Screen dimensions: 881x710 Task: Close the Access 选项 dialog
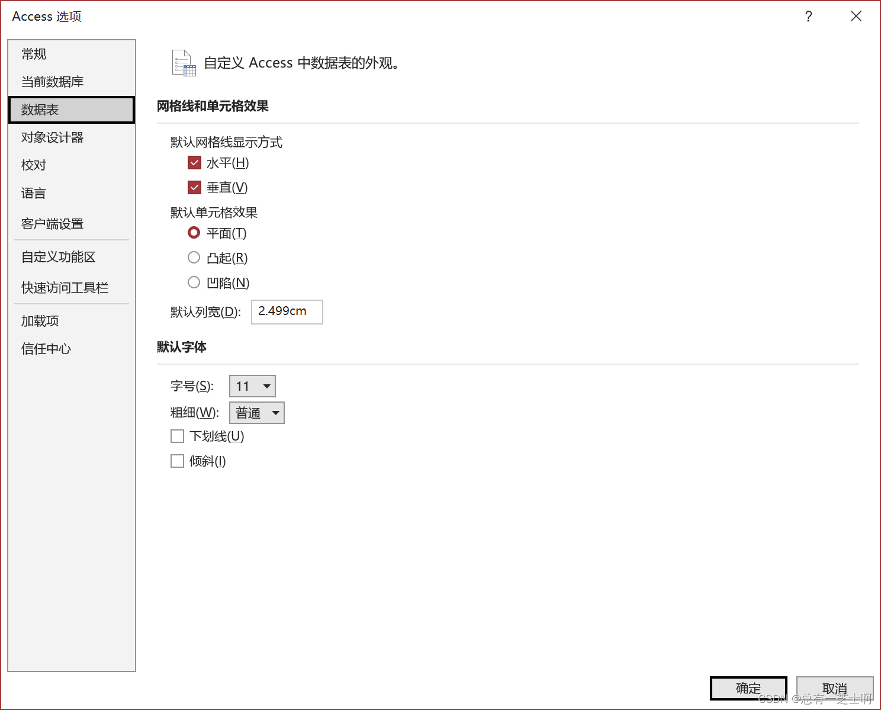tap(856, 17)
